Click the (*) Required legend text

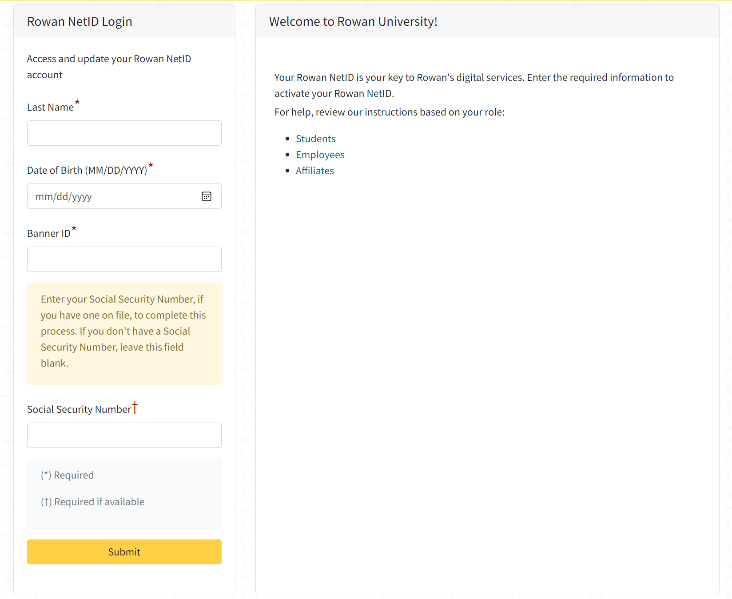click(68, 475)
